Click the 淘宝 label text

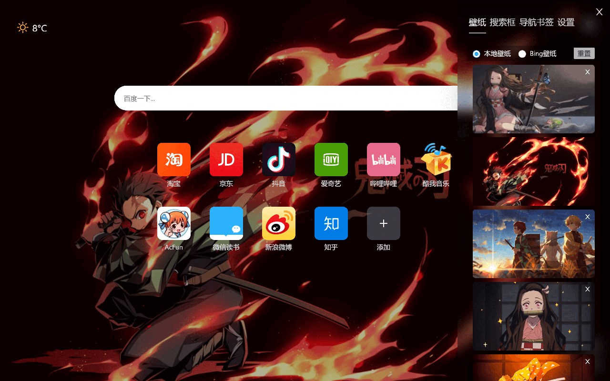coord(174,183)
